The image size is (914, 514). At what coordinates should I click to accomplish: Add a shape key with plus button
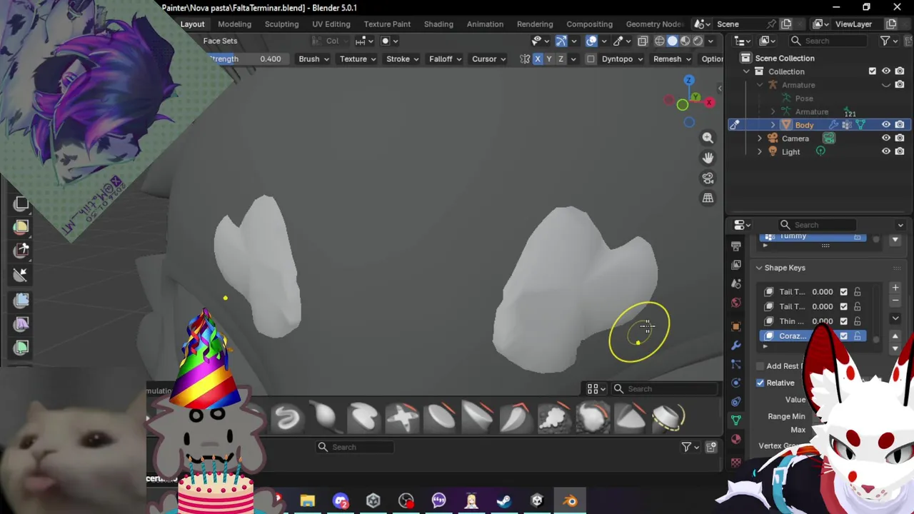point(895,288)
